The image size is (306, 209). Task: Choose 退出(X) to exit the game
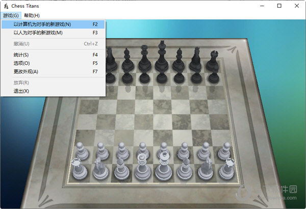(53, 91)
